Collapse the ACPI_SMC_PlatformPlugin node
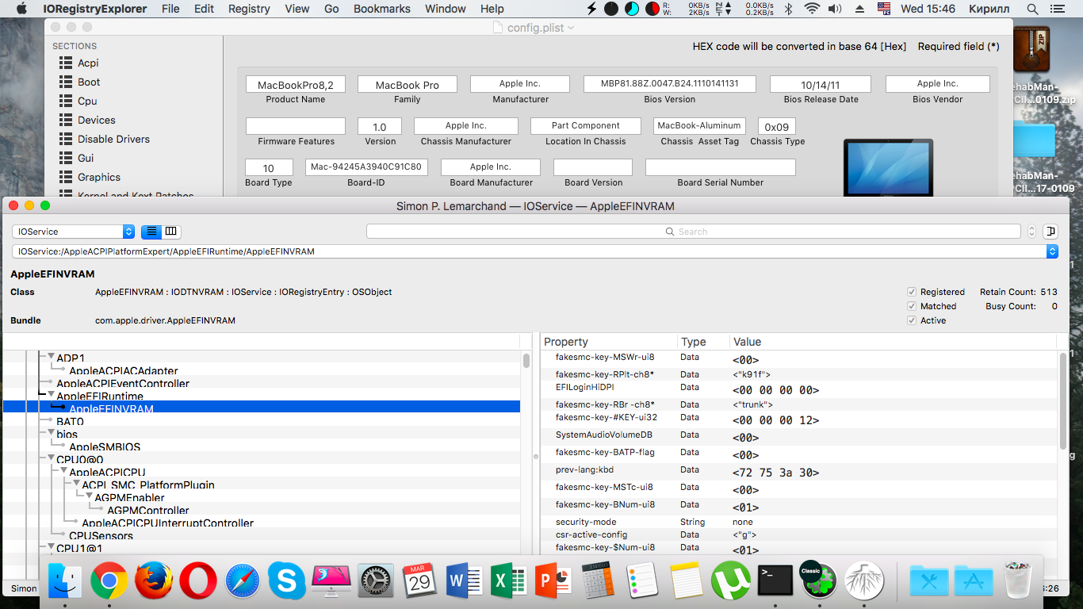This screenshot has height=609, width=1083. pyautogui.click(x=77, y=484)
